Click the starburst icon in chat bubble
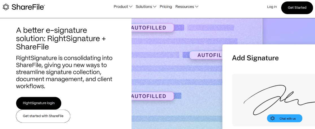Screen dimensions: 315x129 tap(272, 118)
